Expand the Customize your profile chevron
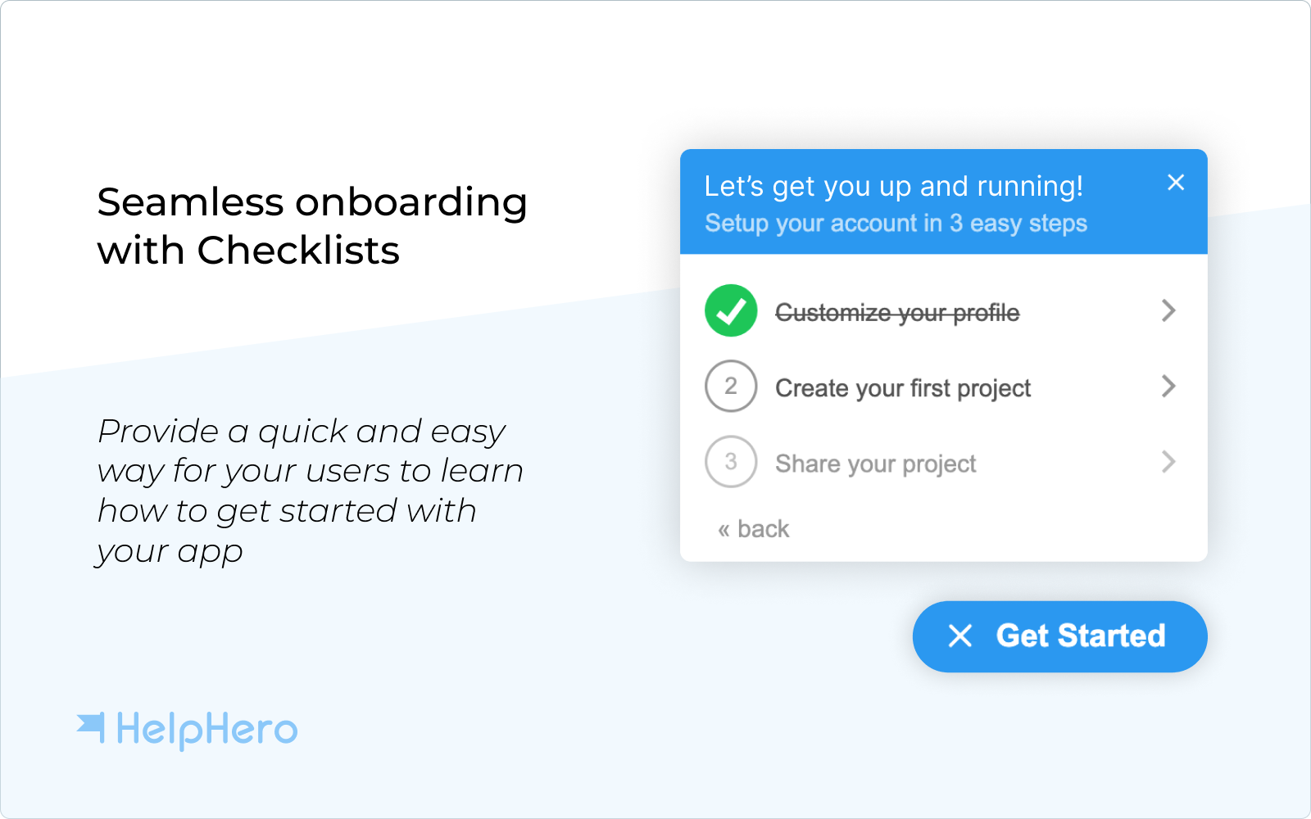This screenshot has width=1311, height=819. [1168, 310]
